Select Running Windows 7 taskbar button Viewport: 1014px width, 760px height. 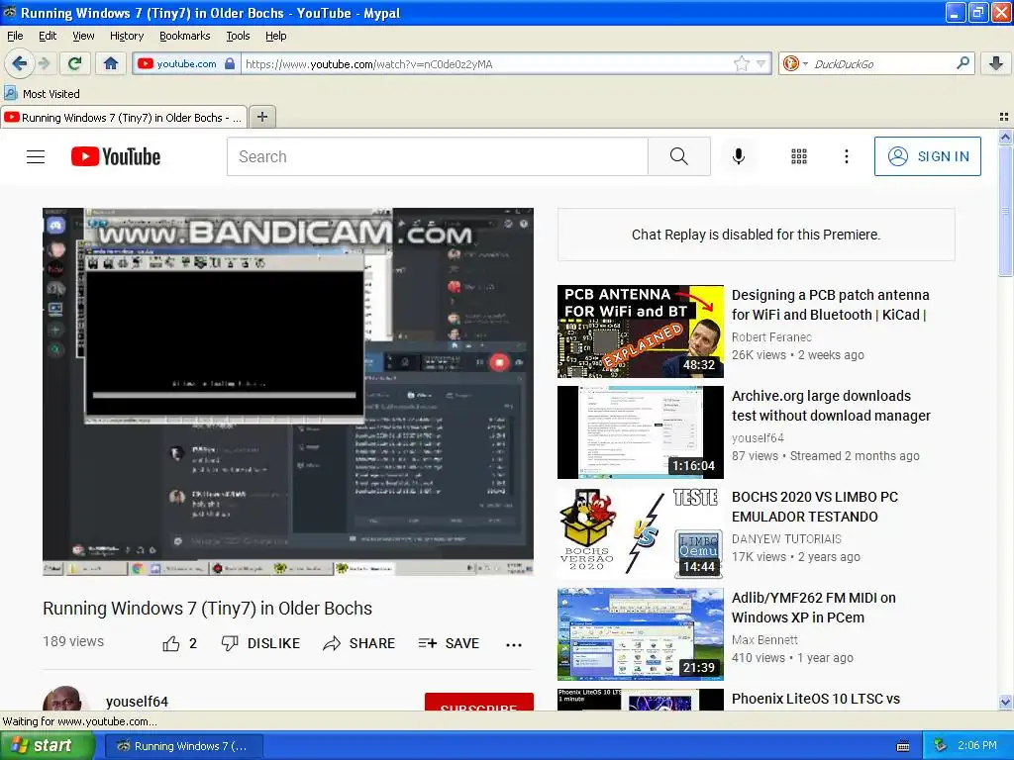(183, 746)
